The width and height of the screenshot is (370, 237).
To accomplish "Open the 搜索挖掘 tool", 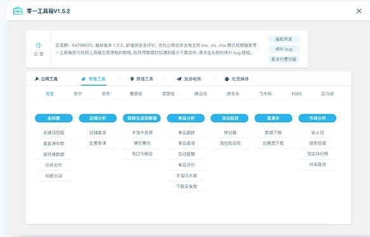I will tap(317, 143).
